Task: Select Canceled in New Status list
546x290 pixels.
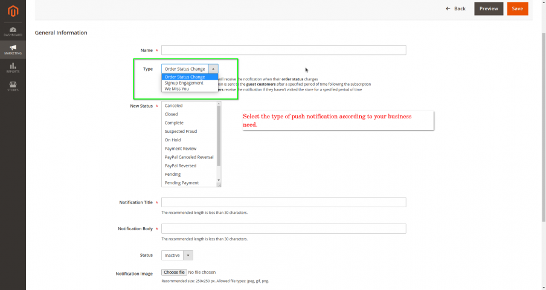Action: tap(173, 106)
